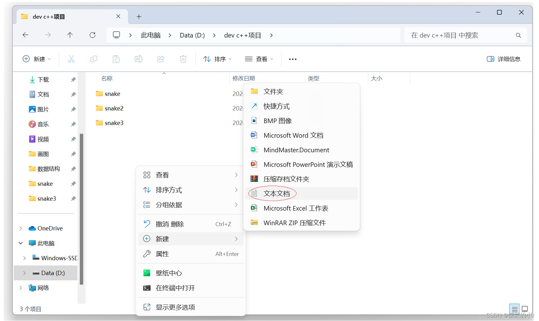Unpin 数据结构 from quick access
This screenshot has height=321, width=539.
click(73, 169)
